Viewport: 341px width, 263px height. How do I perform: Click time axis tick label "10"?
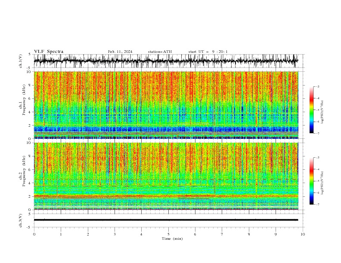pyautogui.click(x=303, y=234)
